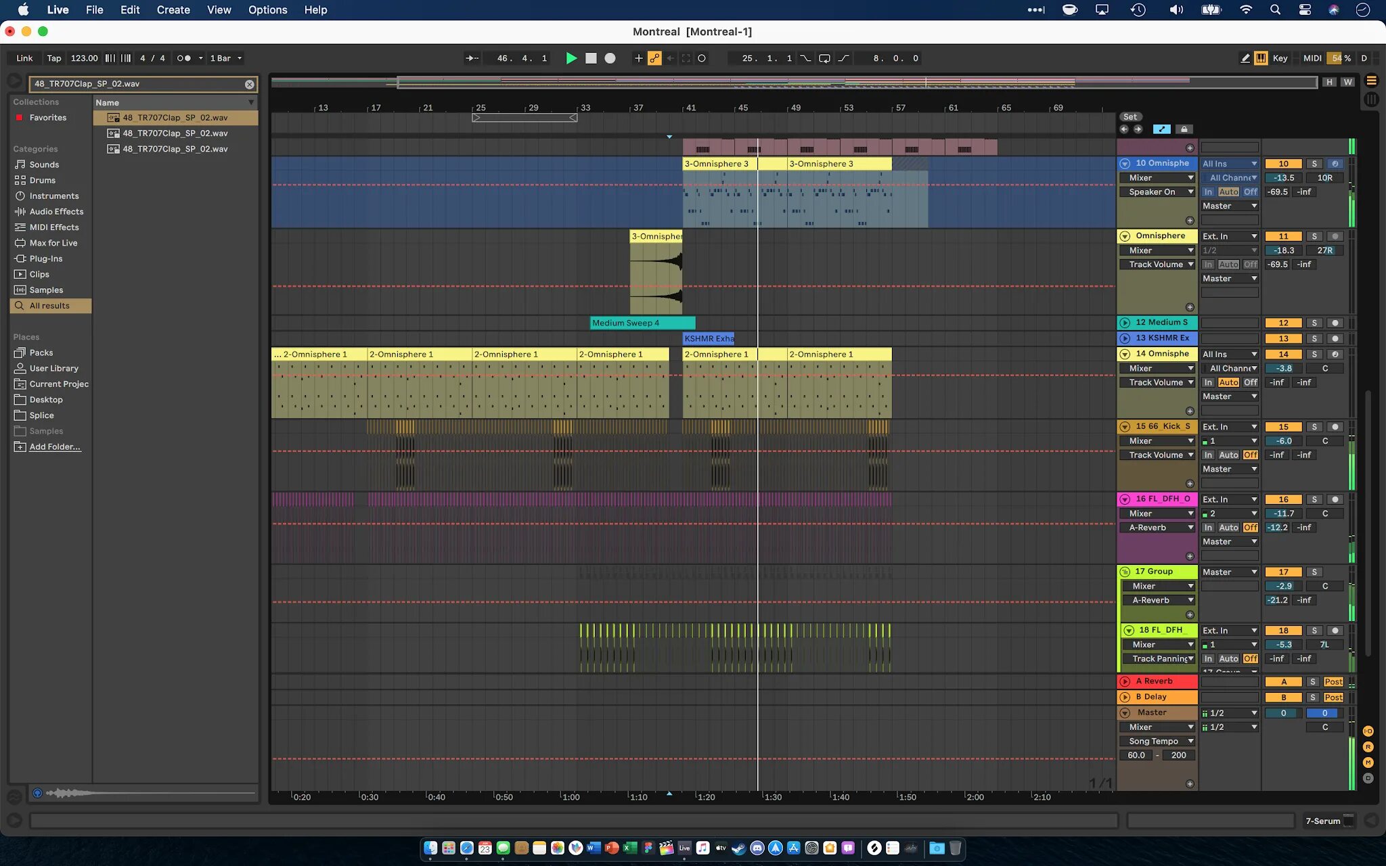This screenshot has height=866, width=1386.
Task: Open the Options menu
Action: click(x=267, y=9)
